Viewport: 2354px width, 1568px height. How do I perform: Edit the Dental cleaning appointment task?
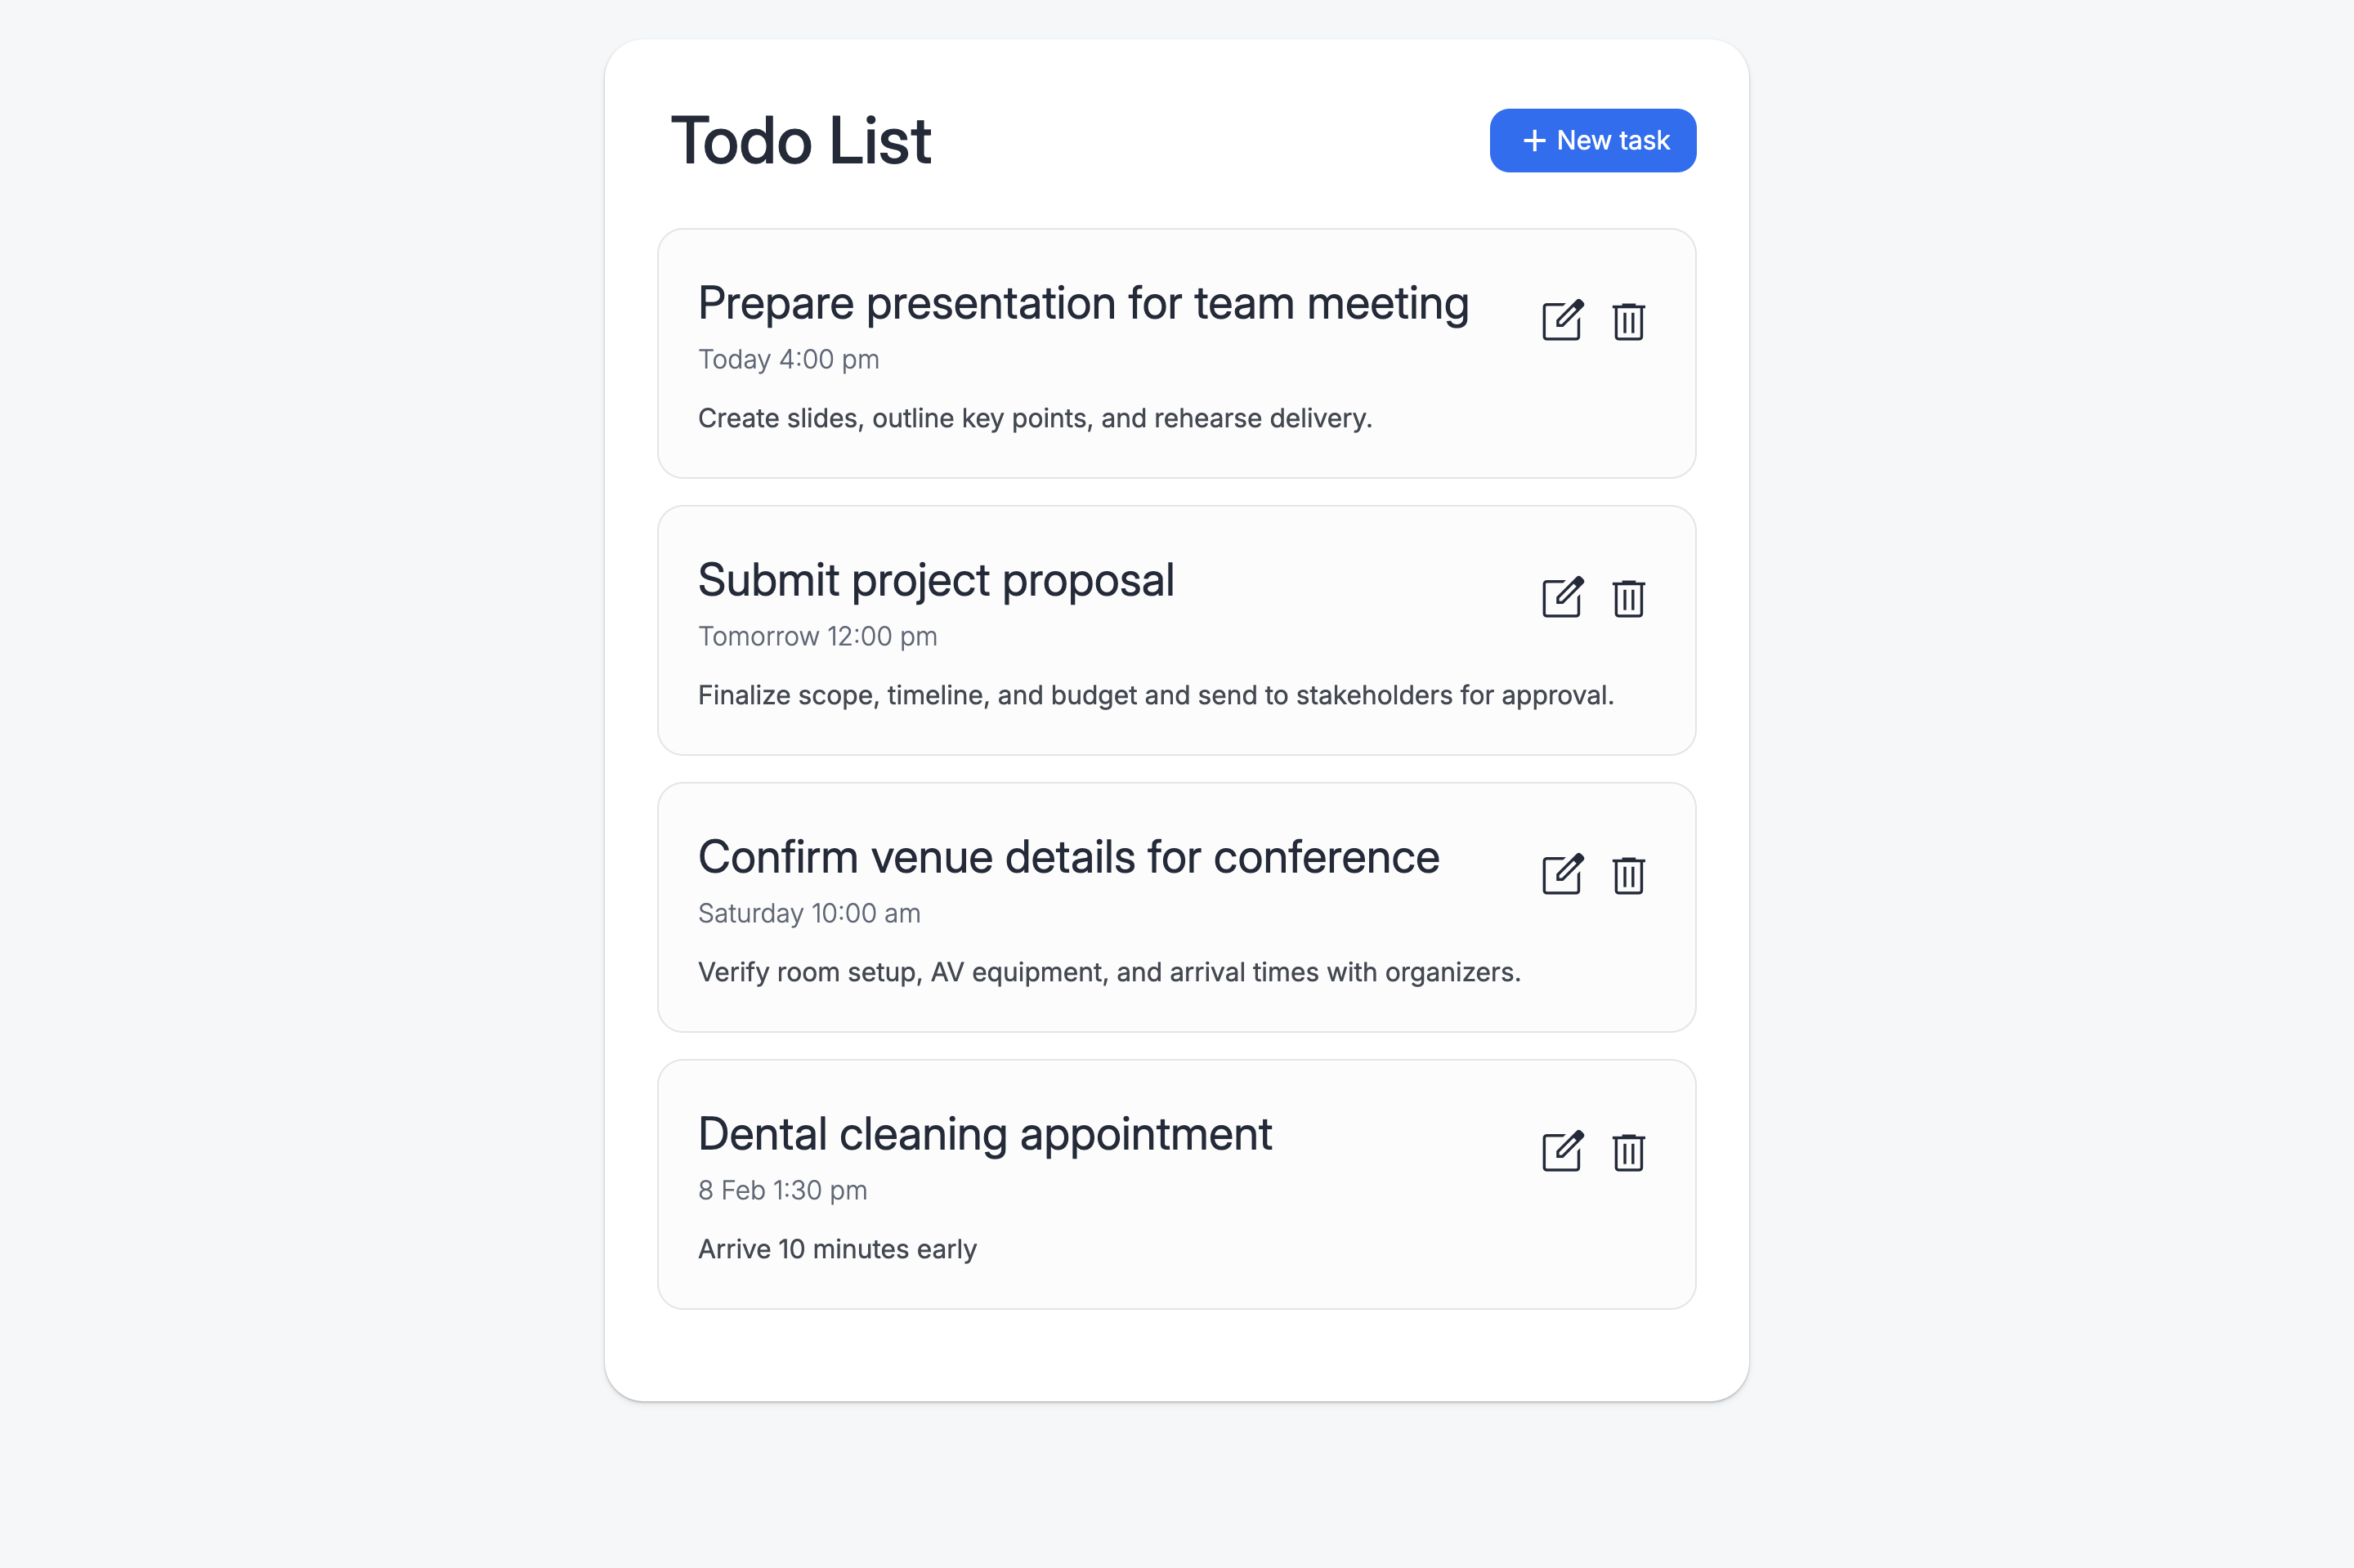tap(1560, 1152)
